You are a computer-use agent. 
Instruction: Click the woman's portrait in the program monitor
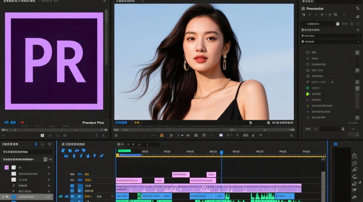(204, 62)
